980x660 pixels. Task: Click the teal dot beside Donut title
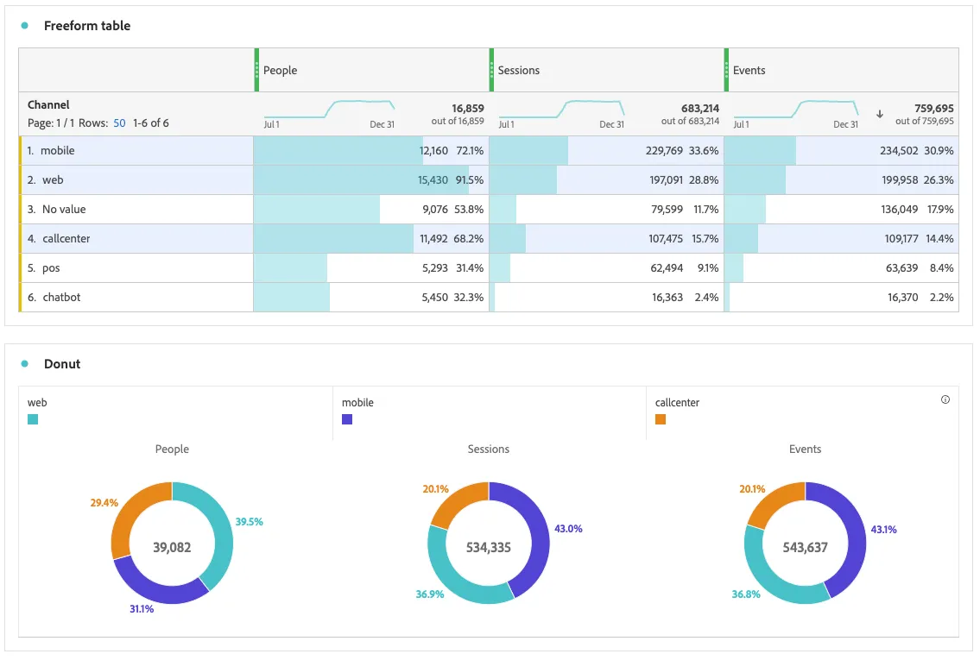point(24,364)
